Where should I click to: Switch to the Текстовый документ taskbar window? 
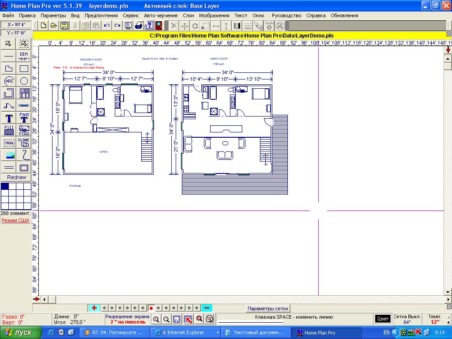pyautogui.click(x=256, y=332)
